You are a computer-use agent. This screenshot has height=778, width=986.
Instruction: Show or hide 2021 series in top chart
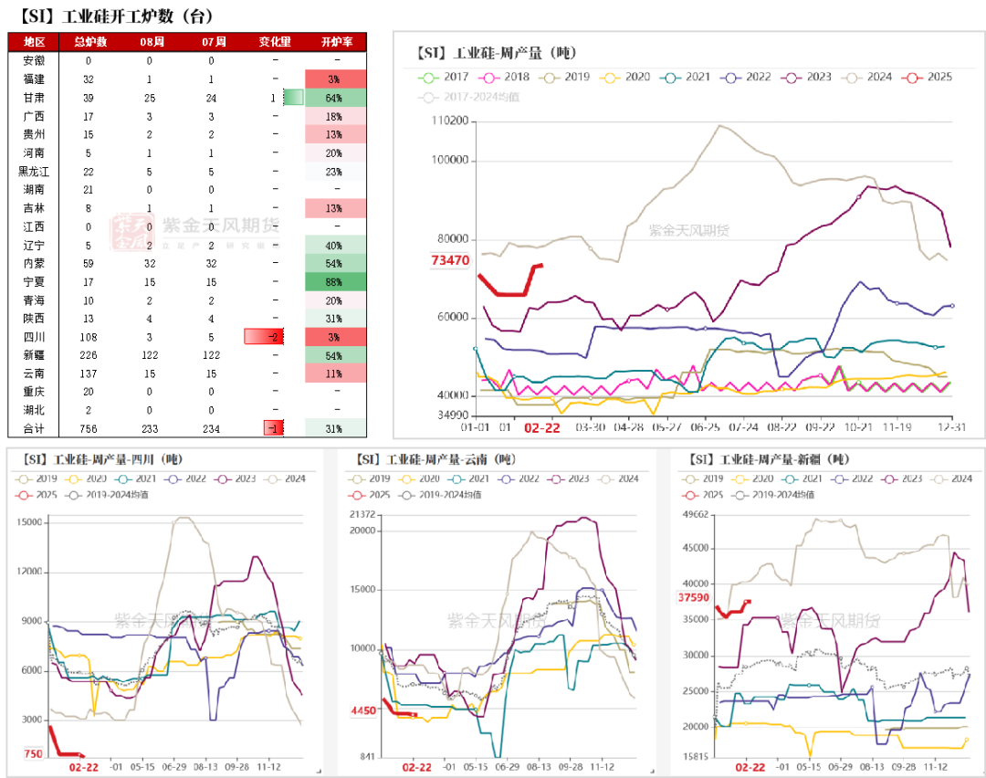[x=670, y=77]
